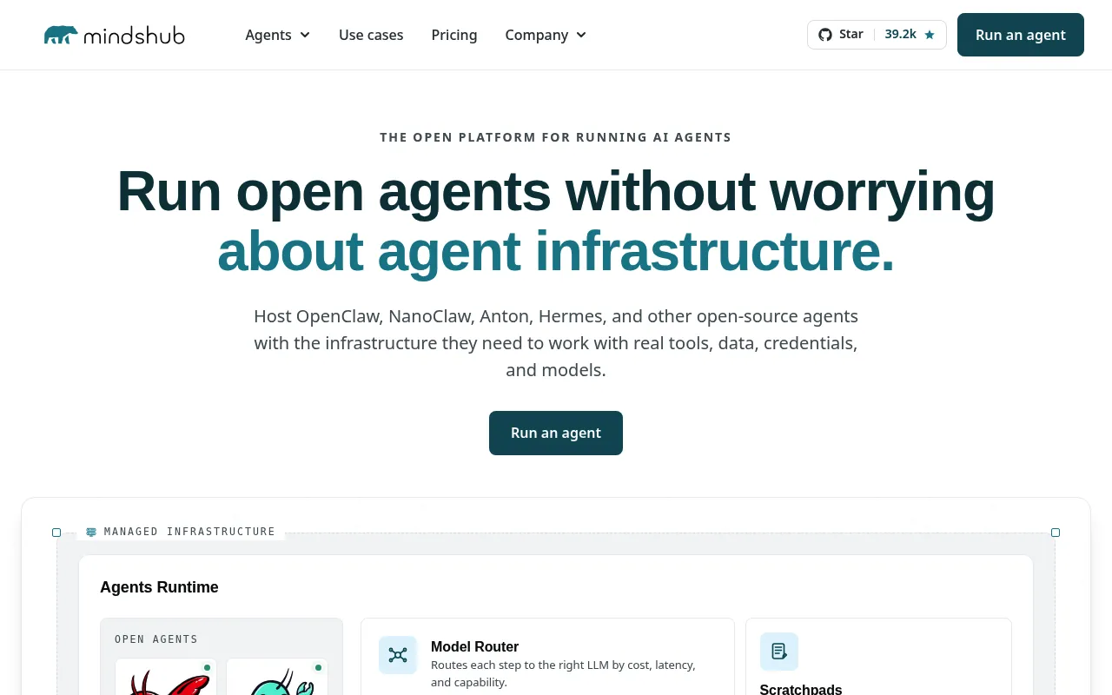1112x695 pixels.
Task: Click the mindshub bear logo icon
Action: pos(61,35)
